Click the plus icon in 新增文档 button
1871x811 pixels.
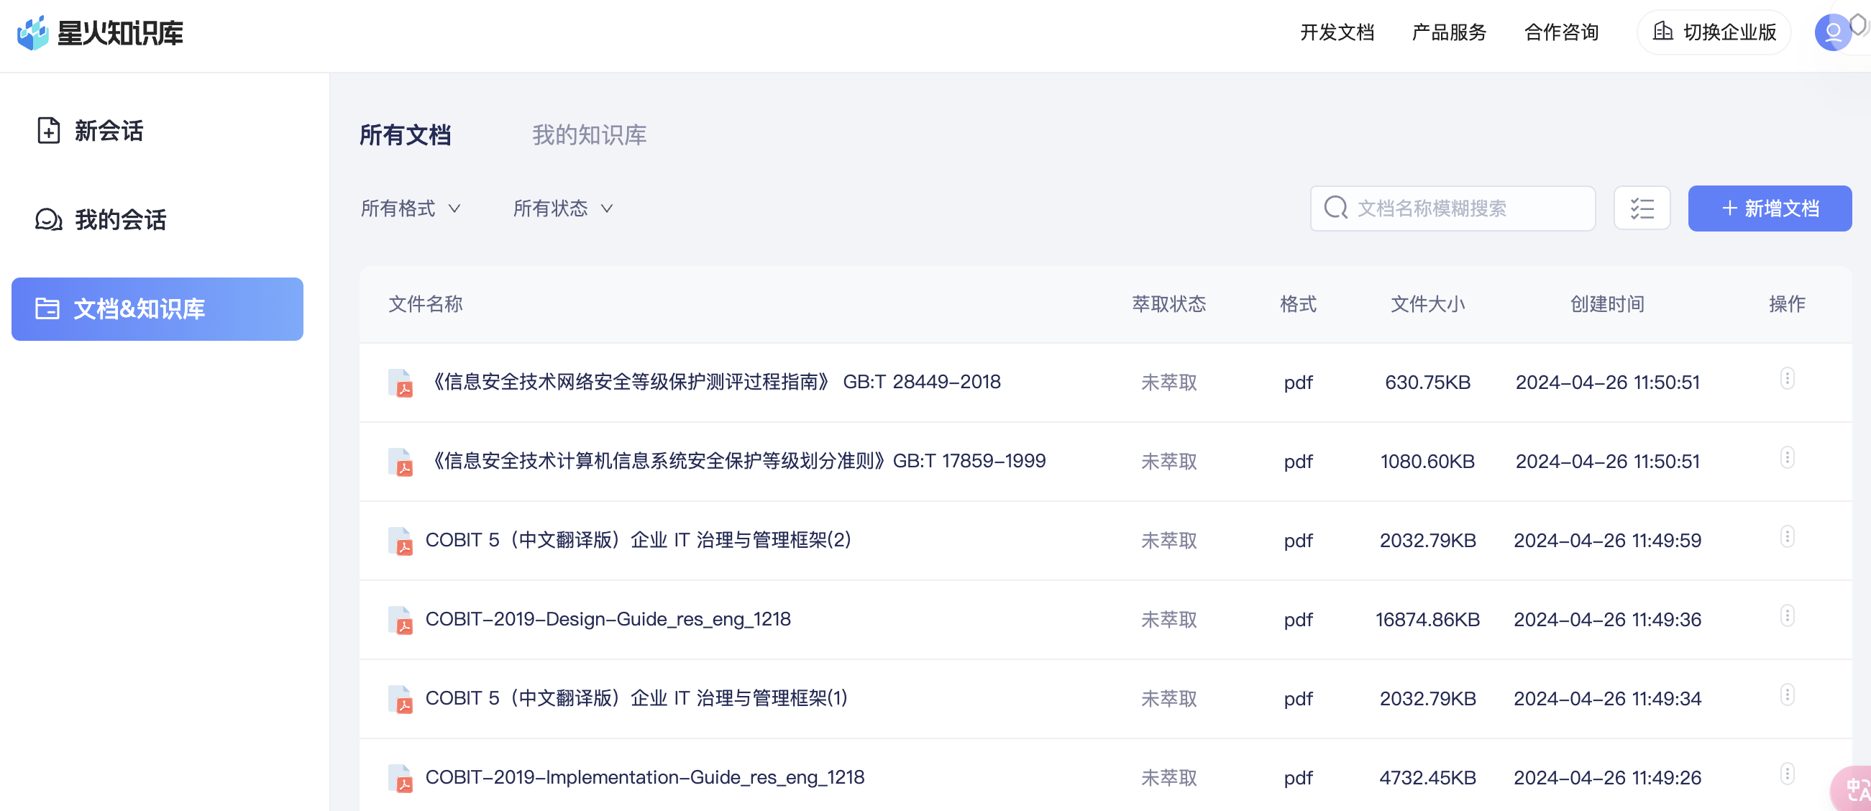tap(1729, 209)
